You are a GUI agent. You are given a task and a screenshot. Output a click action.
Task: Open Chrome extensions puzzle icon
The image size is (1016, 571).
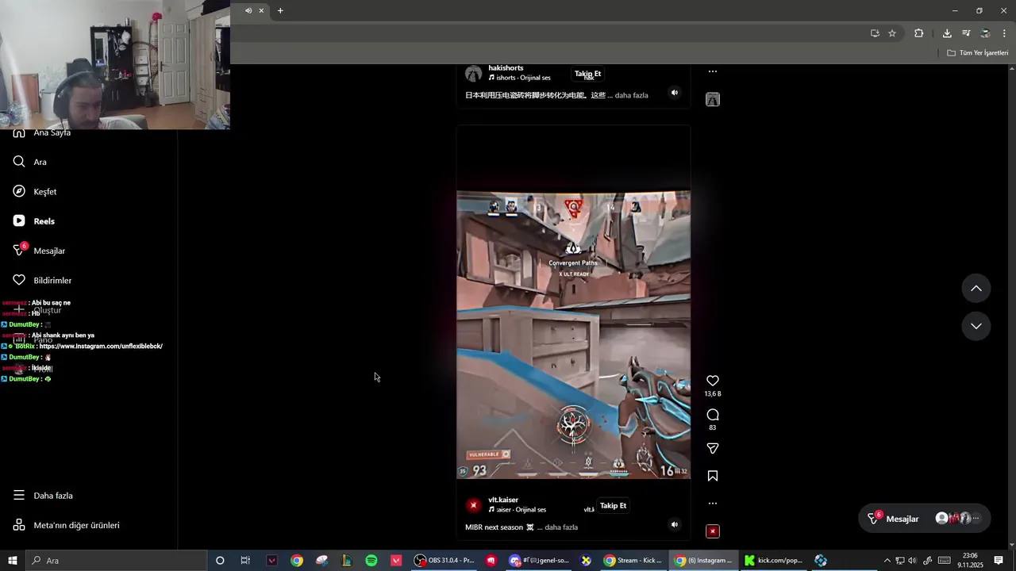(x=919, y=33)
